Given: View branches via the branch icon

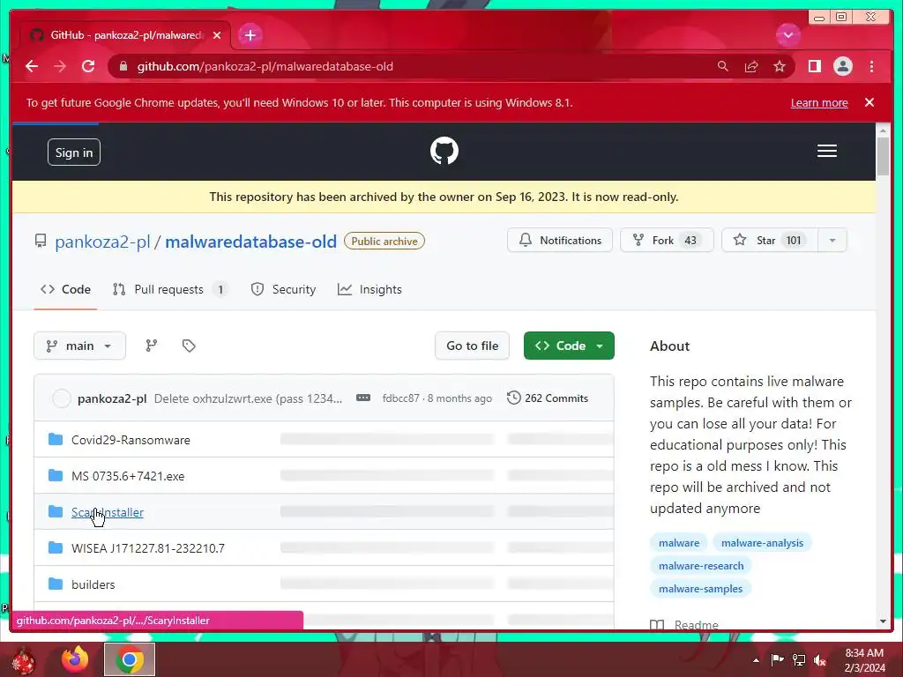Looking at the screenshot, I should [x=152, y=346].
